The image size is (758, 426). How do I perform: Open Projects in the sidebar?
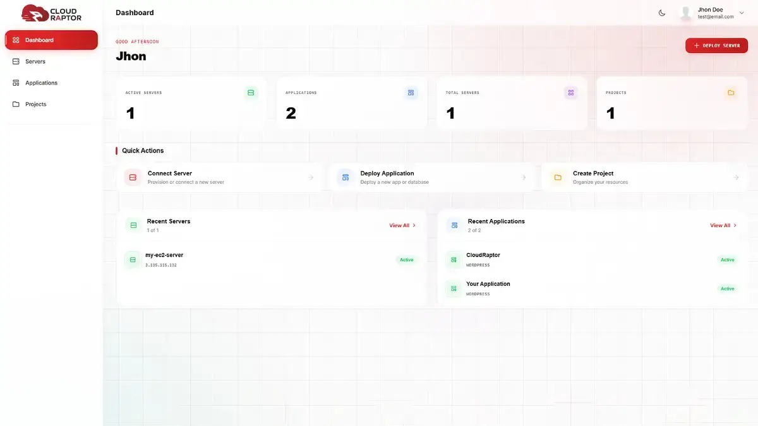pos(35,105)
